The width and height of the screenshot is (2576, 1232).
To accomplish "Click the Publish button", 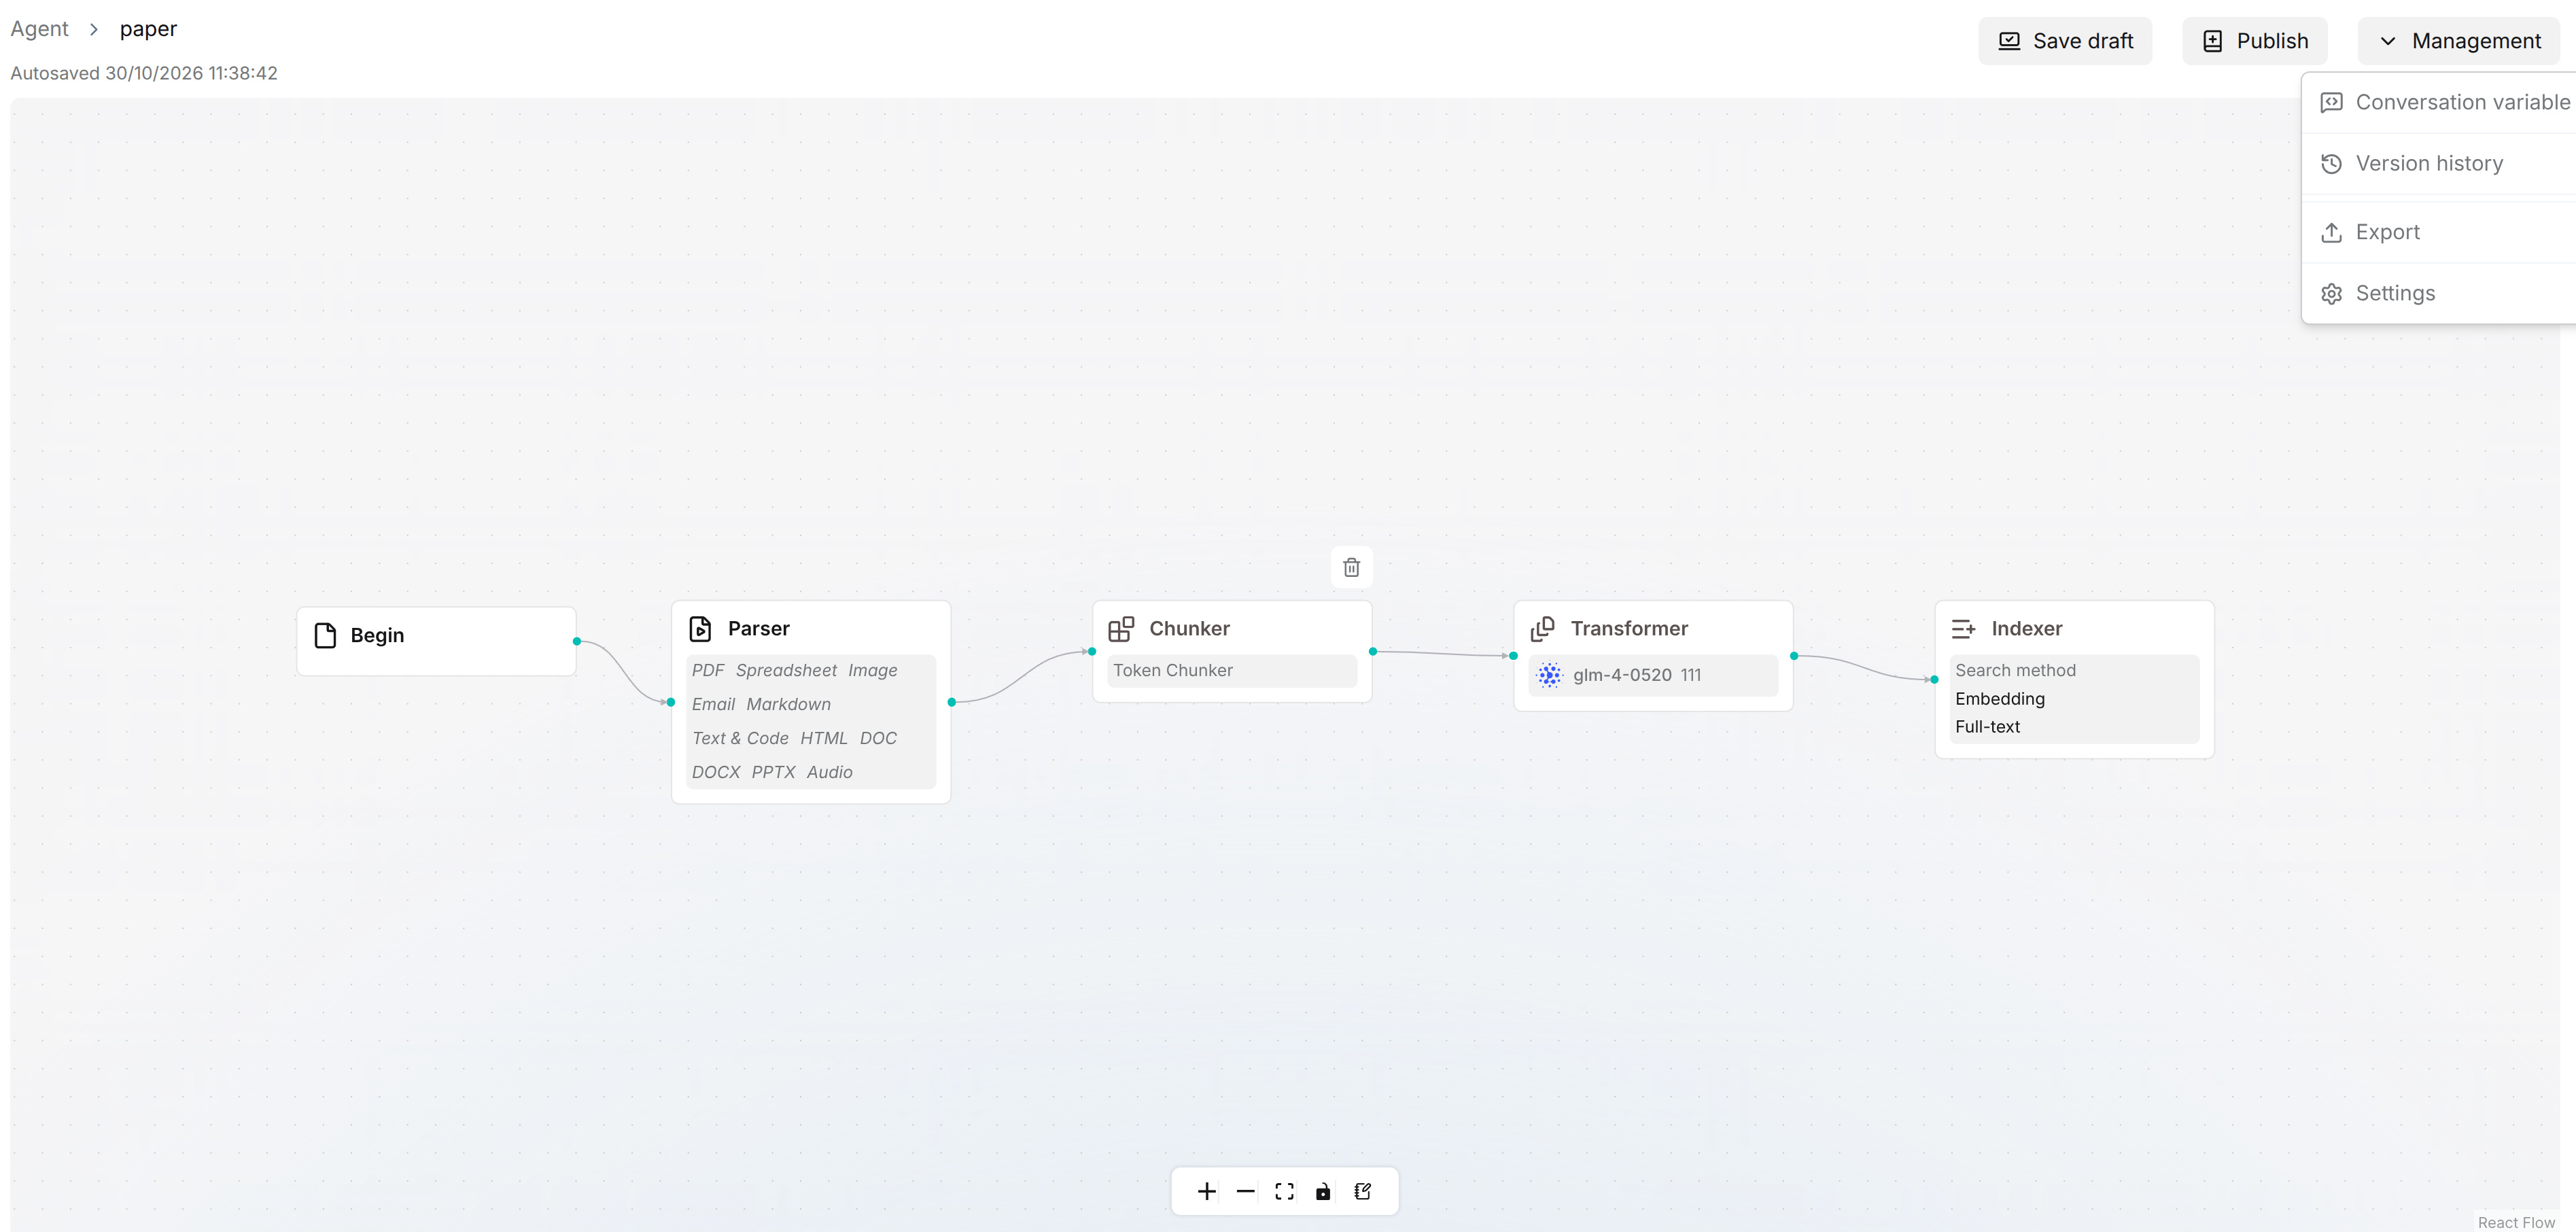I will pyautogui.click(x=2254, y=41).
